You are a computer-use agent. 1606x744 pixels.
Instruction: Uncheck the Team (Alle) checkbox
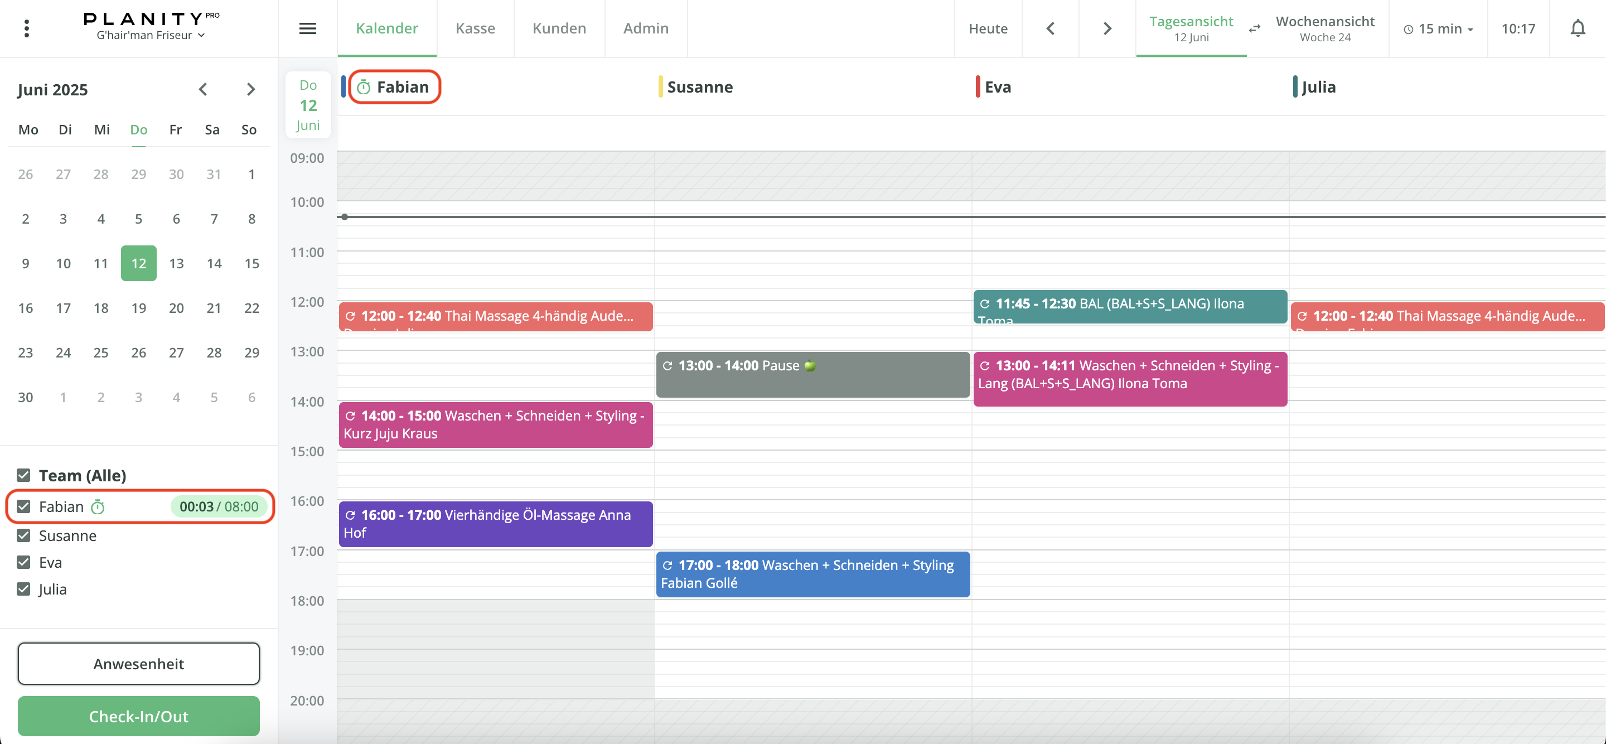pyautogui.click(x=23, y=475)
